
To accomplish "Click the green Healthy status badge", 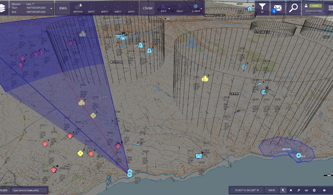I will [x=315, y=6].
